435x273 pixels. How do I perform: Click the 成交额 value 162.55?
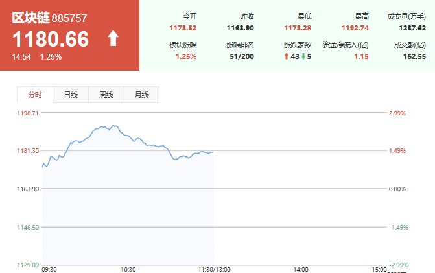point(414,56)
